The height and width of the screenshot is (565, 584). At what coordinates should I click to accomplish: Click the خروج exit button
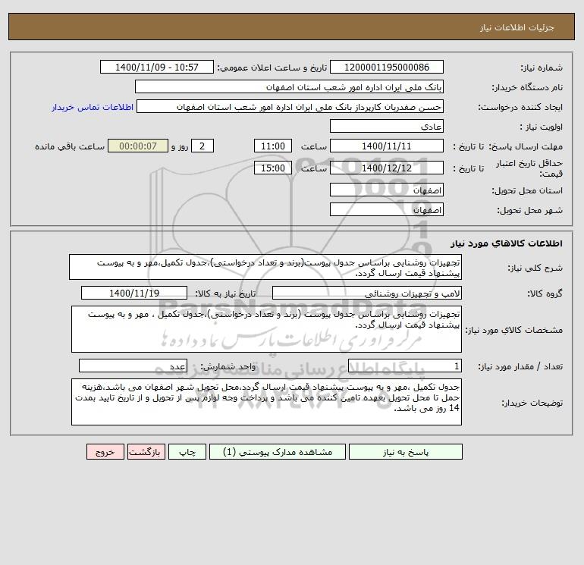(105, 451)
